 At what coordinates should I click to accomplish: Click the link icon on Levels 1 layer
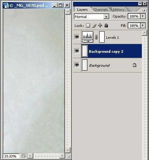pos(96,37)
